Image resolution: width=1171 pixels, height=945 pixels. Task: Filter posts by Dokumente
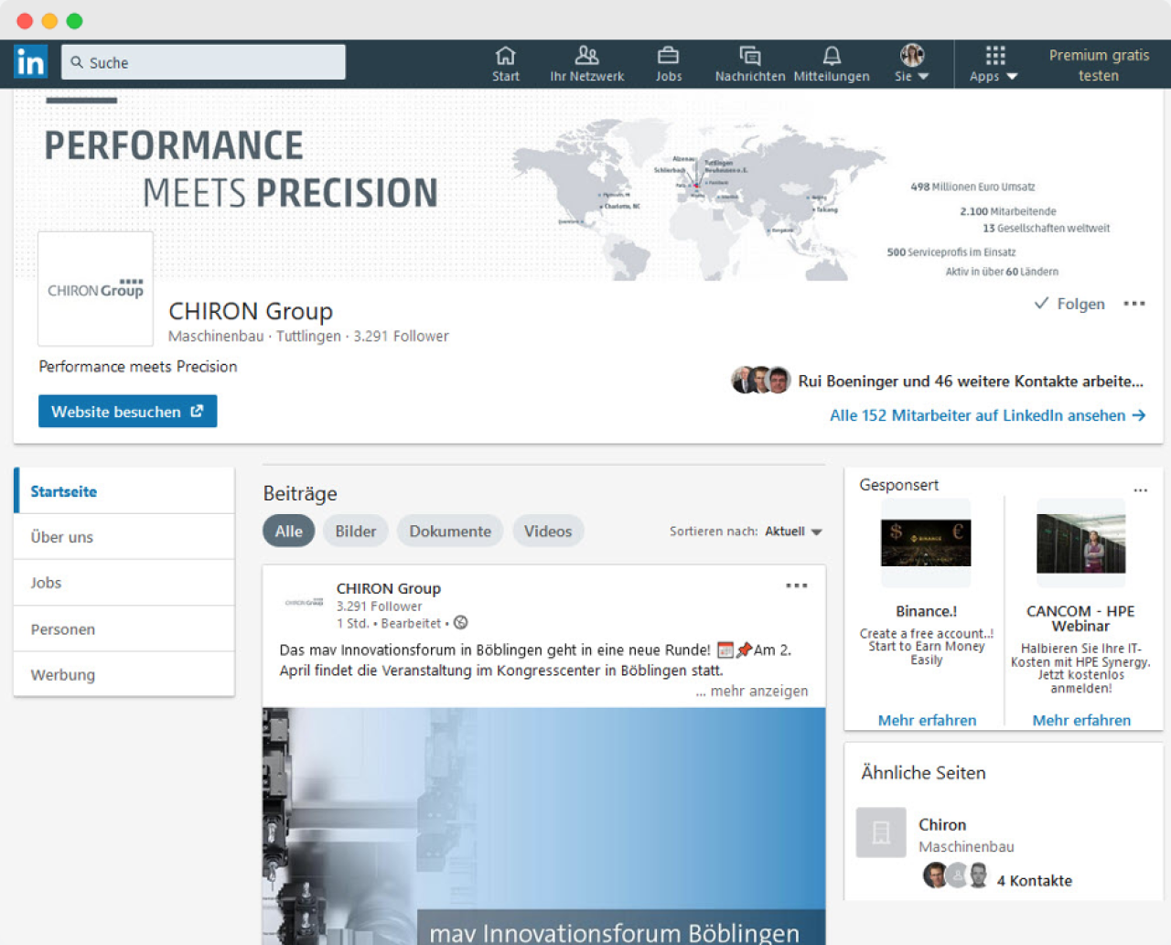[450, 531]
